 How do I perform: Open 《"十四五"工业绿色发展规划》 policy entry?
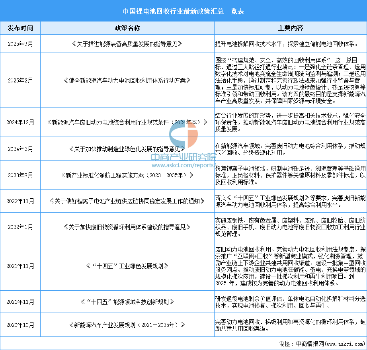point(127,266)
